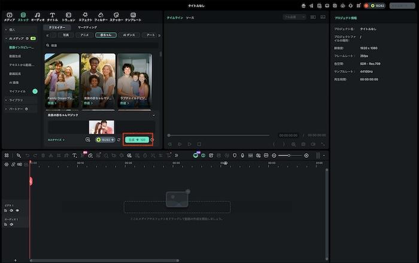Click the カスタマイズ link
419x263 pixels.
click(56, 140)
